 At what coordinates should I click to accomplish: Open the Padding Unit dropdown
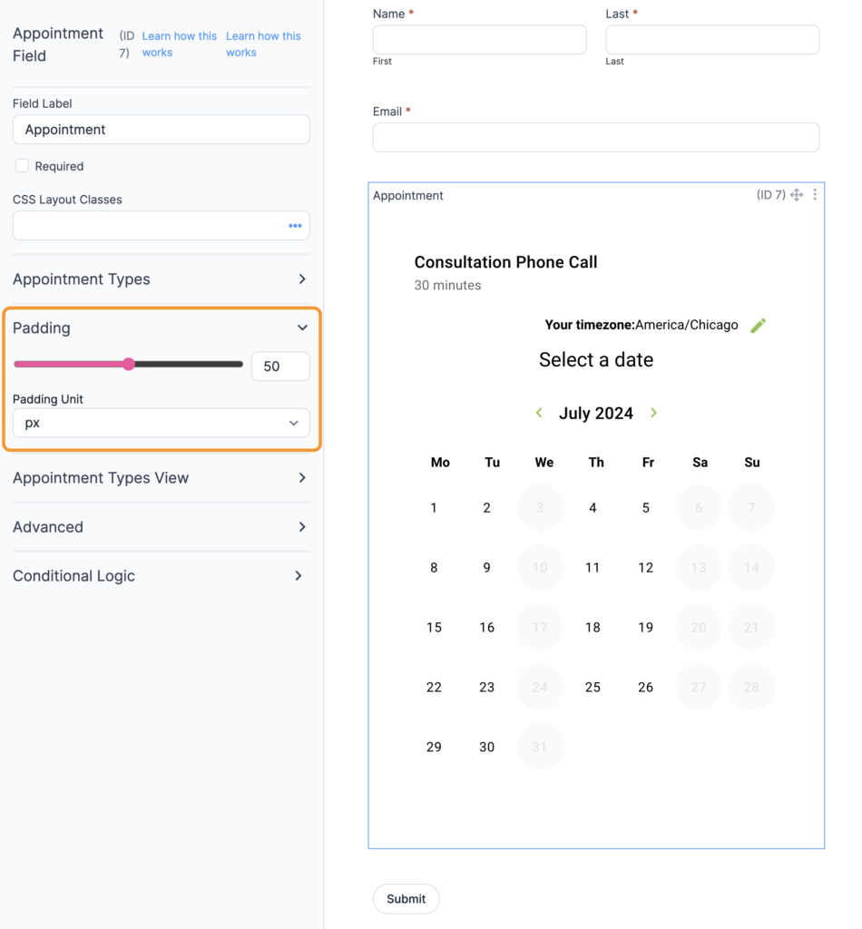point(162,423)
